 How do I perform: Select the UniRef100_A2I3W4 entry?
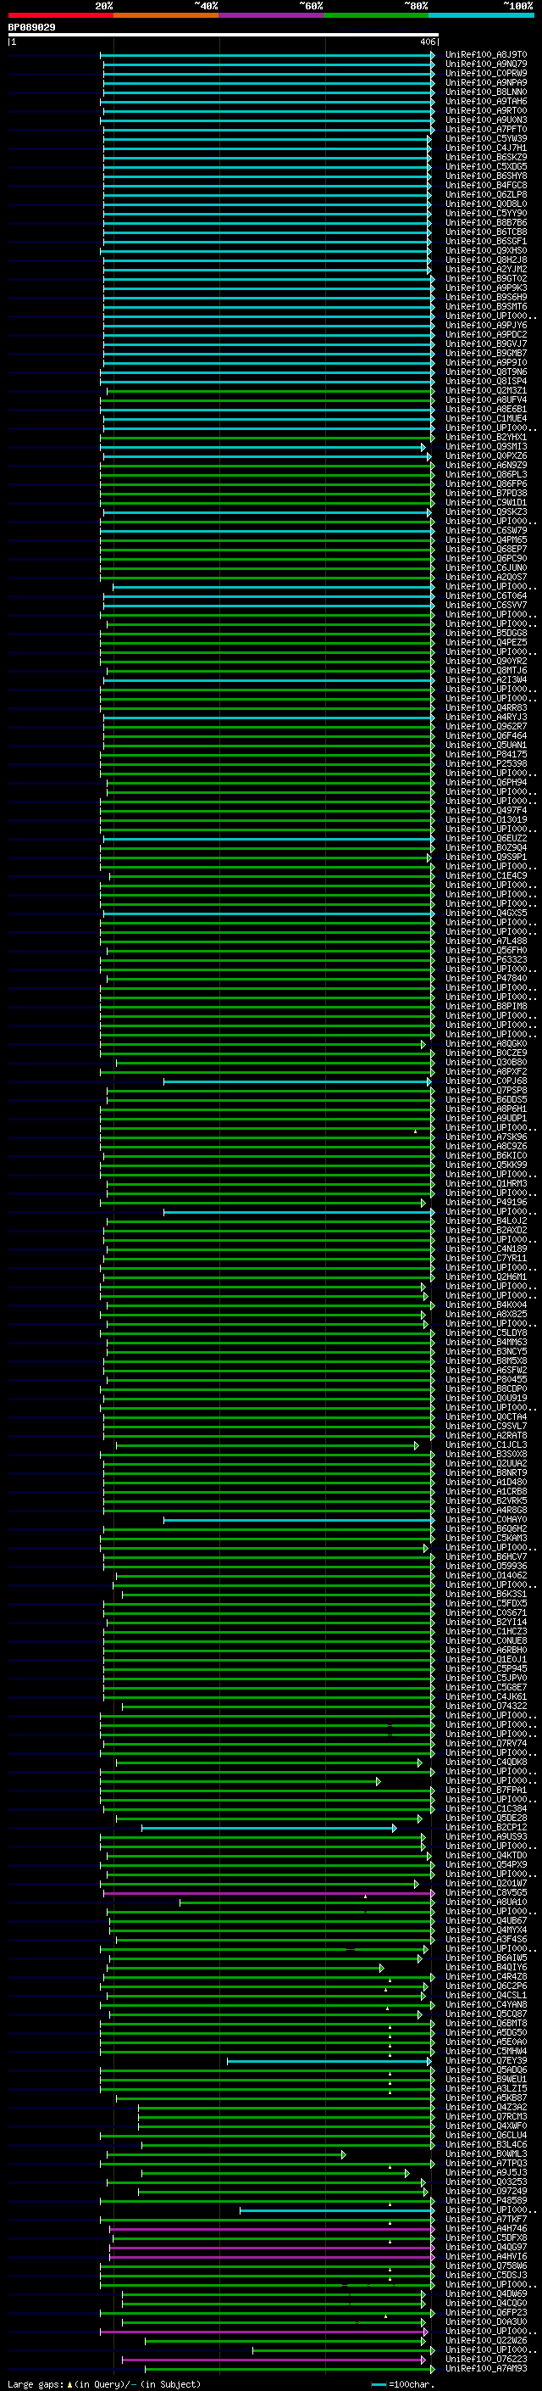pyautogui.click(x=485, y=679)
